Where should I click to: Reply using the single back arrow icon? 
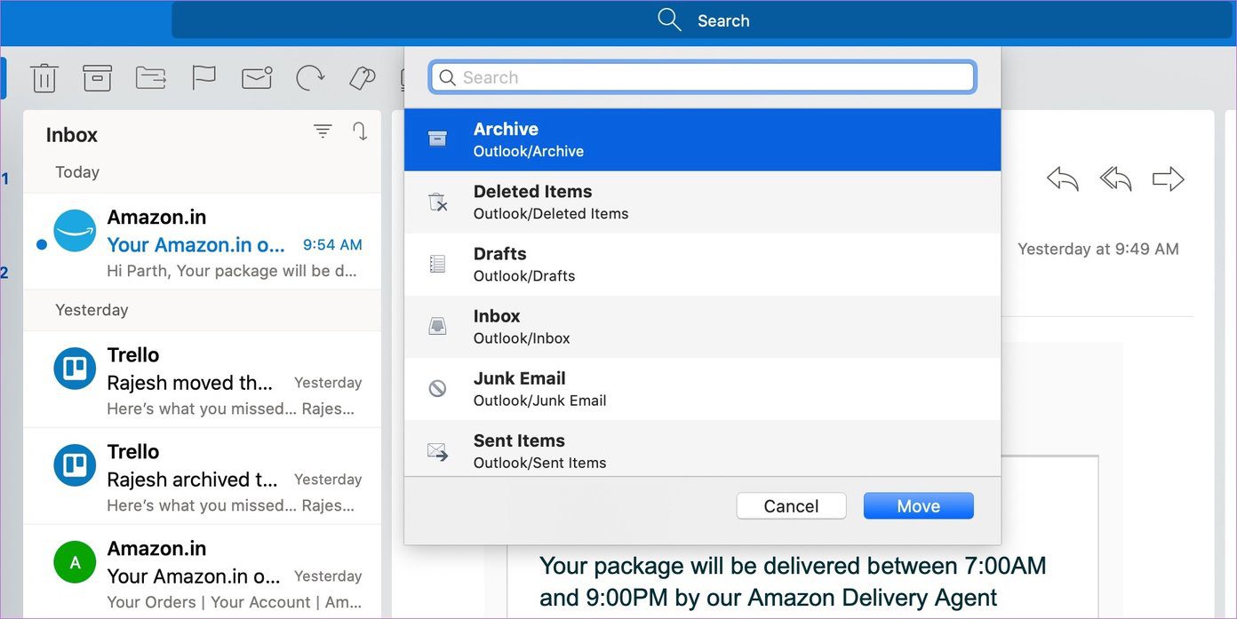pyautogui.click(x=1063, y=179)
